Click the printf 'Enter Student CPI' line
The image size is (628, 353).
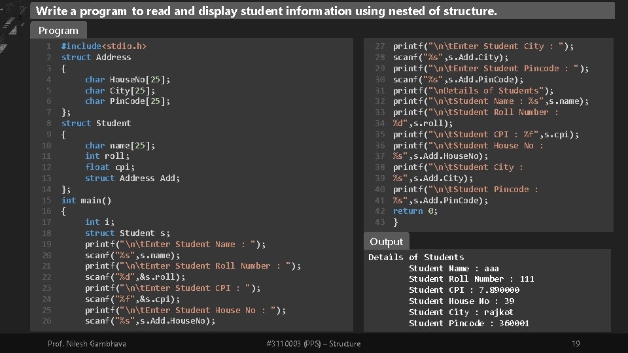173,288
